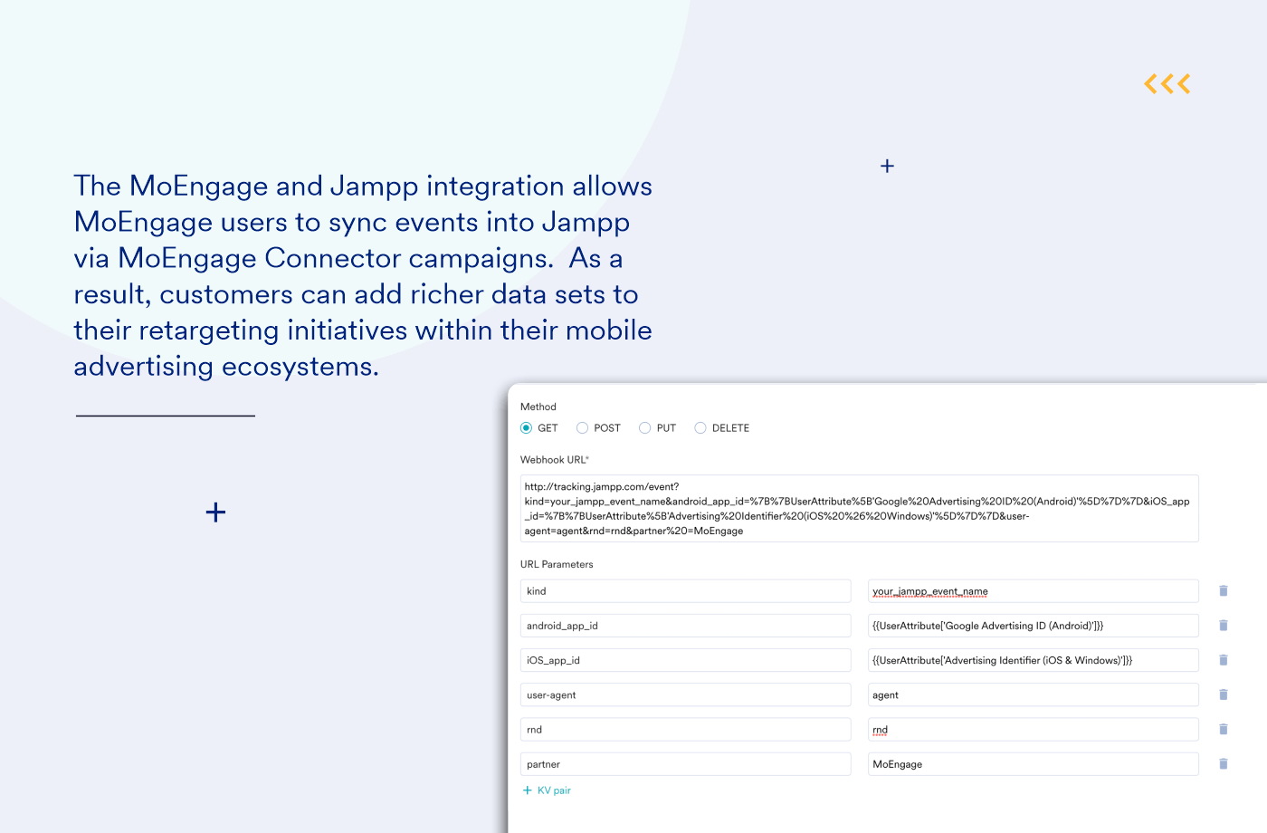
Task: Edit the Advertising Identifier value field
Action: tap(1034, 660)
